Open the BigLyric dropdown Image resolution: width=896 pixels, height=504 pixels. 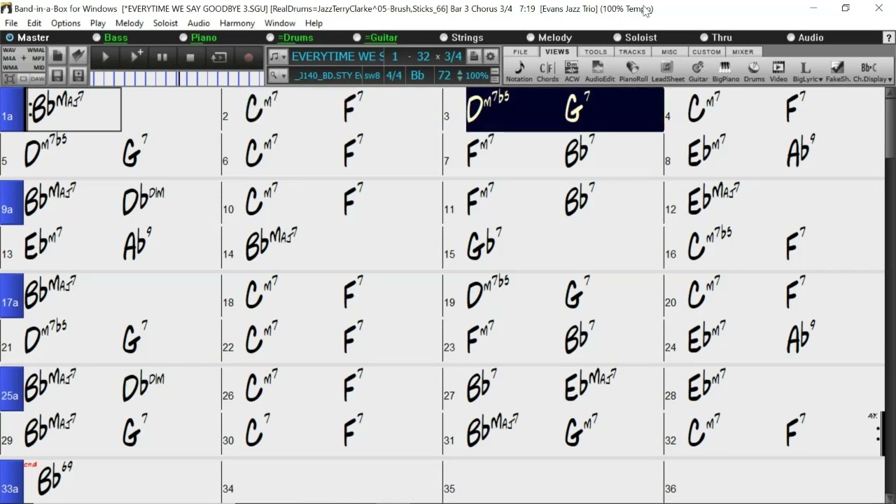coord(807,71)
